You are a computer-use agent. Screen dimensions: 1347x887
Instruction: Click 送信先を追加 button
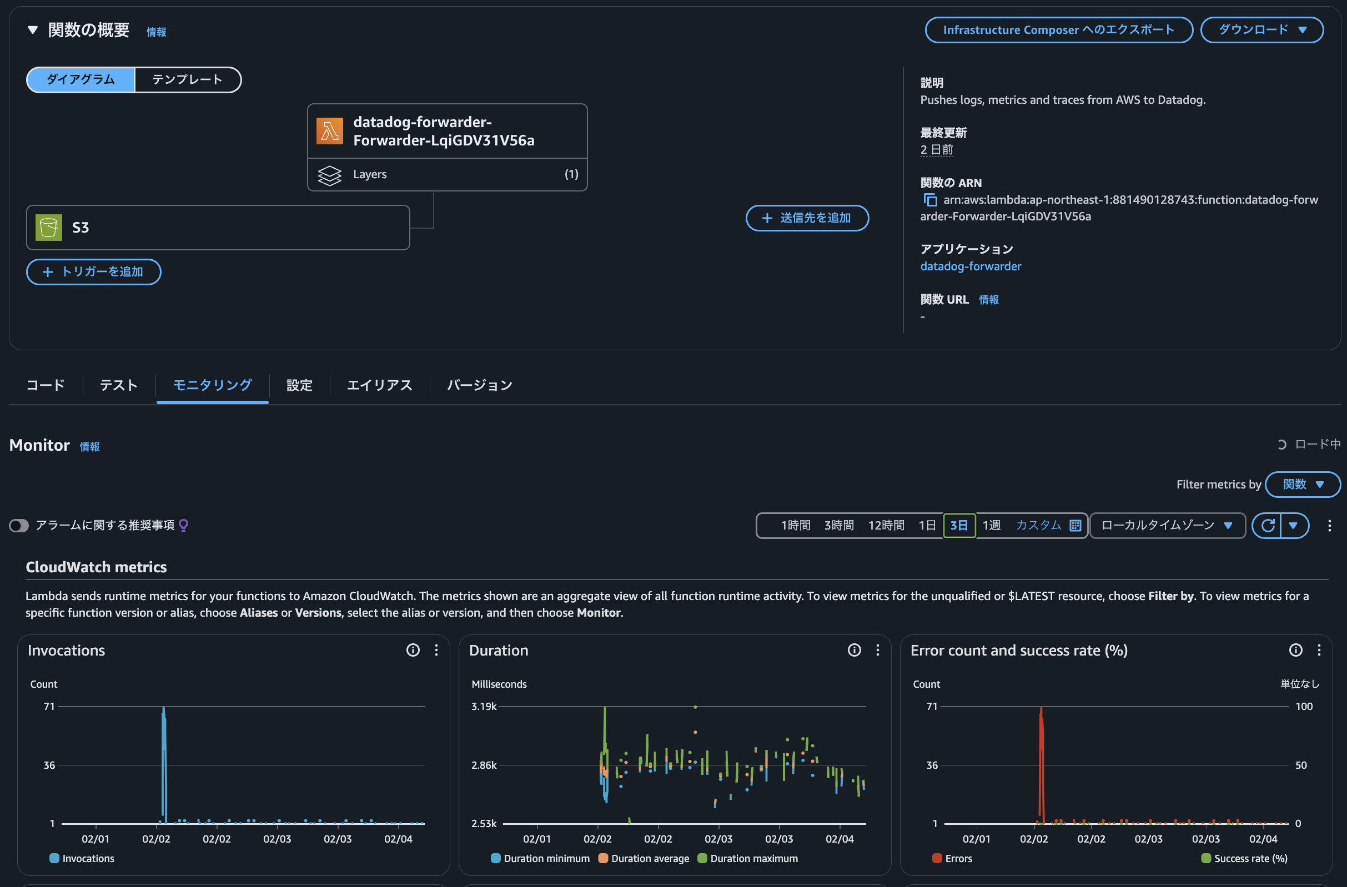807,218
